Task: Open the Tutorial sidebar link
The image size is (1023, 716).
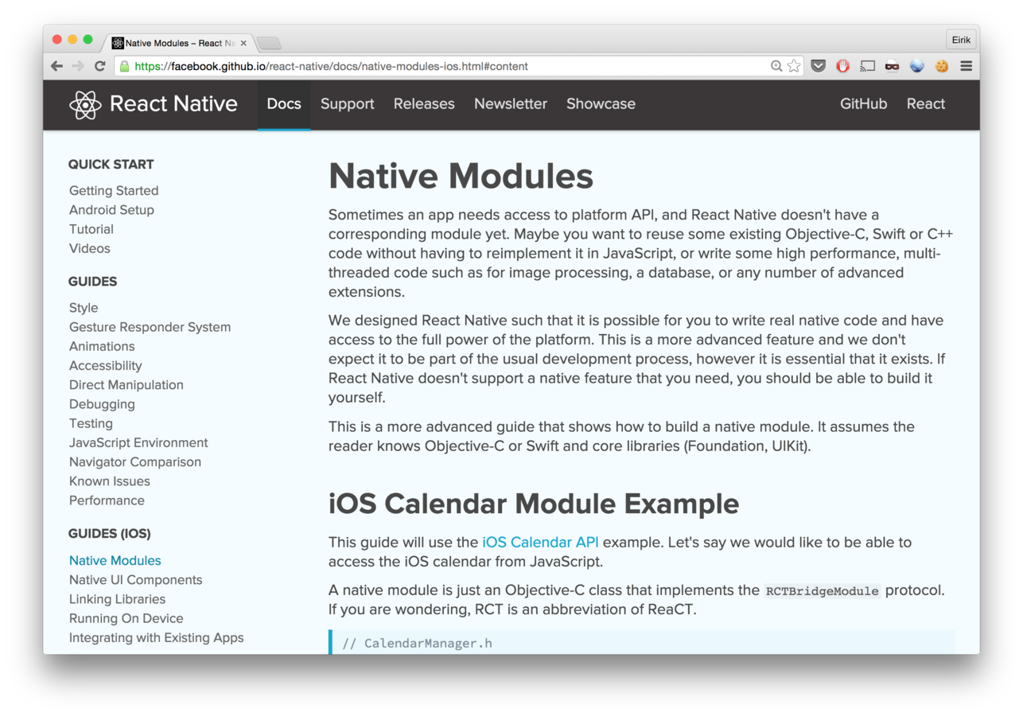Action: click(x=91, y=229)
